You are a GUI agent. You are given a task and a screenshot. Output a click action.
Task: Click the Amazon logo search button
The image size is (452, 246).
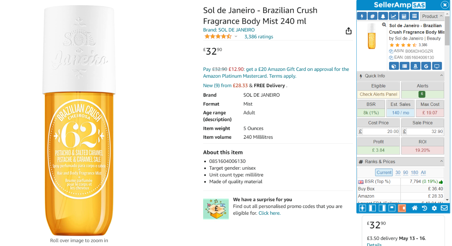415,66
